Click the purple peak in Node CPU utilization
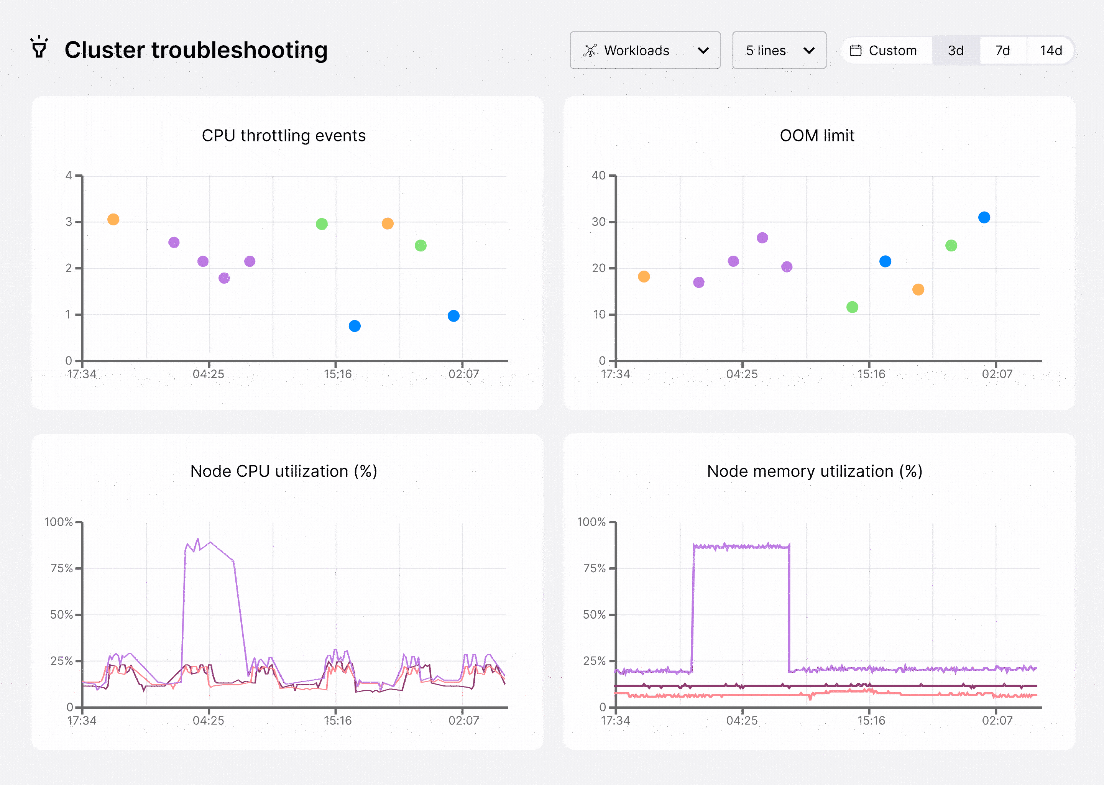Image resolution: width=1104 pixels, height=785 pixels. [198, 540]
